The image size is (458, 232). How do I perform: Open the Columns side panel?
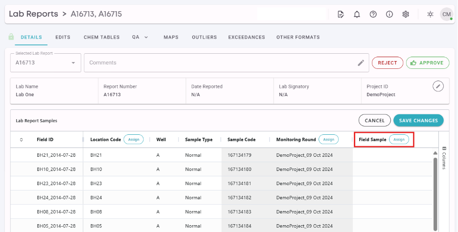(444, 157)
